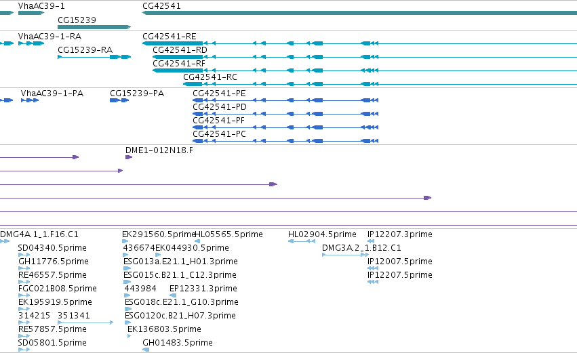Select protein CG42541-PD
The image size is (577, 353).
(x=220, y=107)
